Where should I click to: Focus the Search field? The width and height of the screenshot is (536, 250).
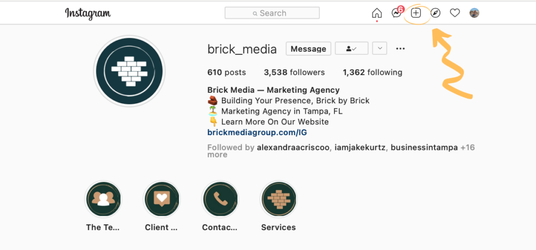[272, 13]
